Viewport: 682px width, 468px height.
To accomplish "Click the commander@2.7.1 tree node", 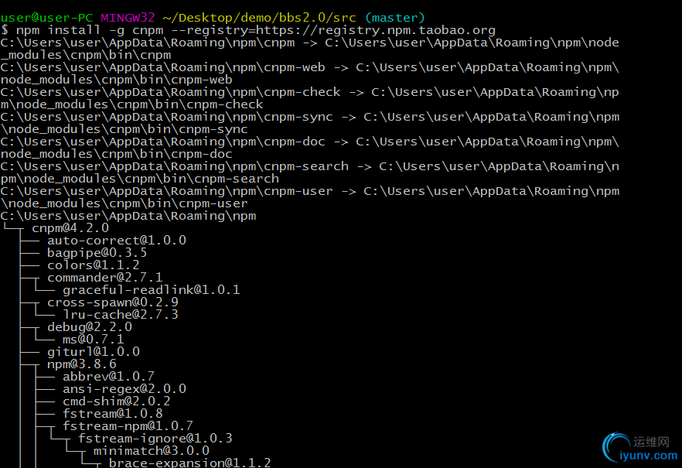I will (x=104, y=278).
